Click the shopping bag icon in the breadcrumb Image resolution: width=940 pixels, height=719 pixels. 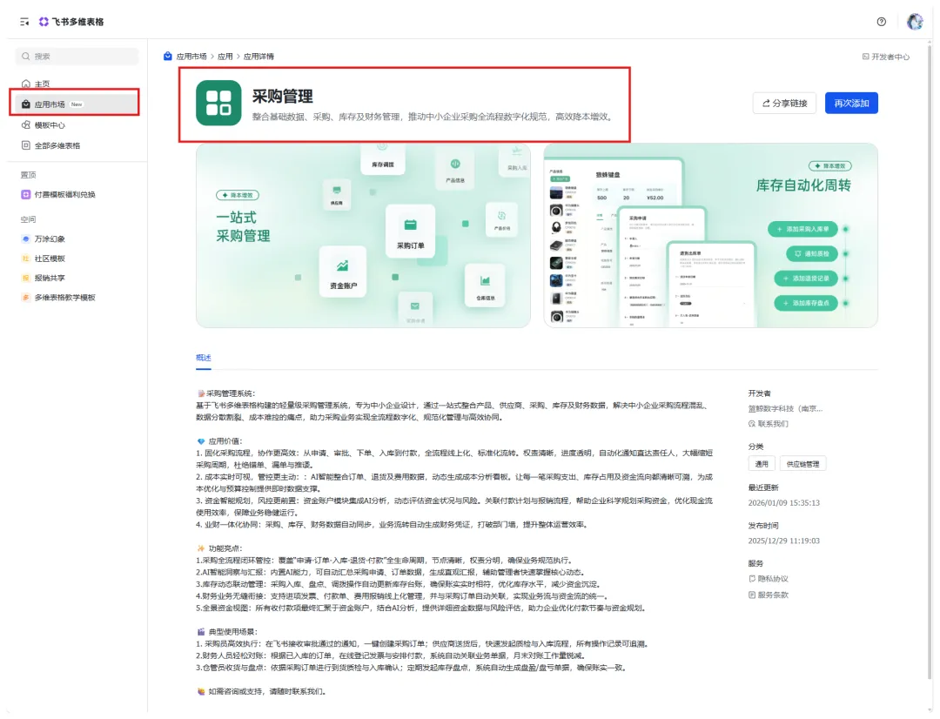(x=168, y=56)
